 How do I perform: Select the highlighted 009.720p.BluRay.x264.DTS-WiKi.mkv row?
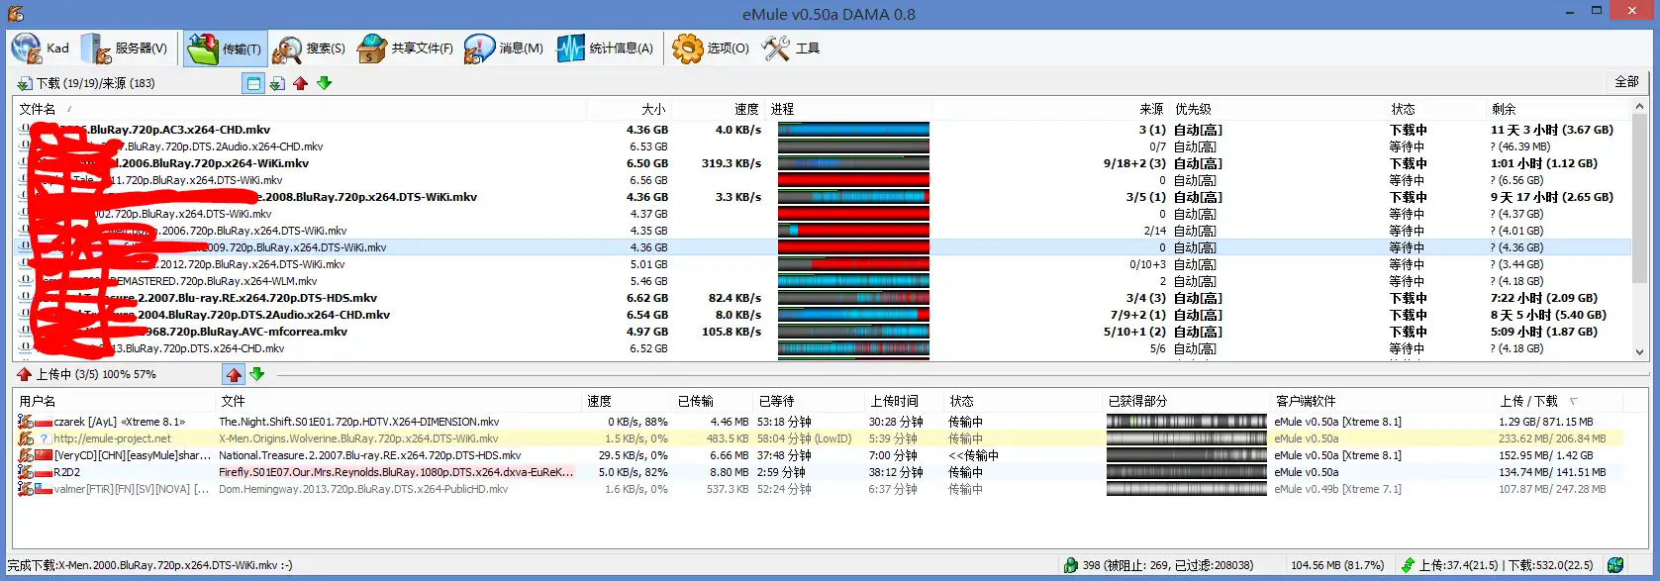click(x=823, y=247)
